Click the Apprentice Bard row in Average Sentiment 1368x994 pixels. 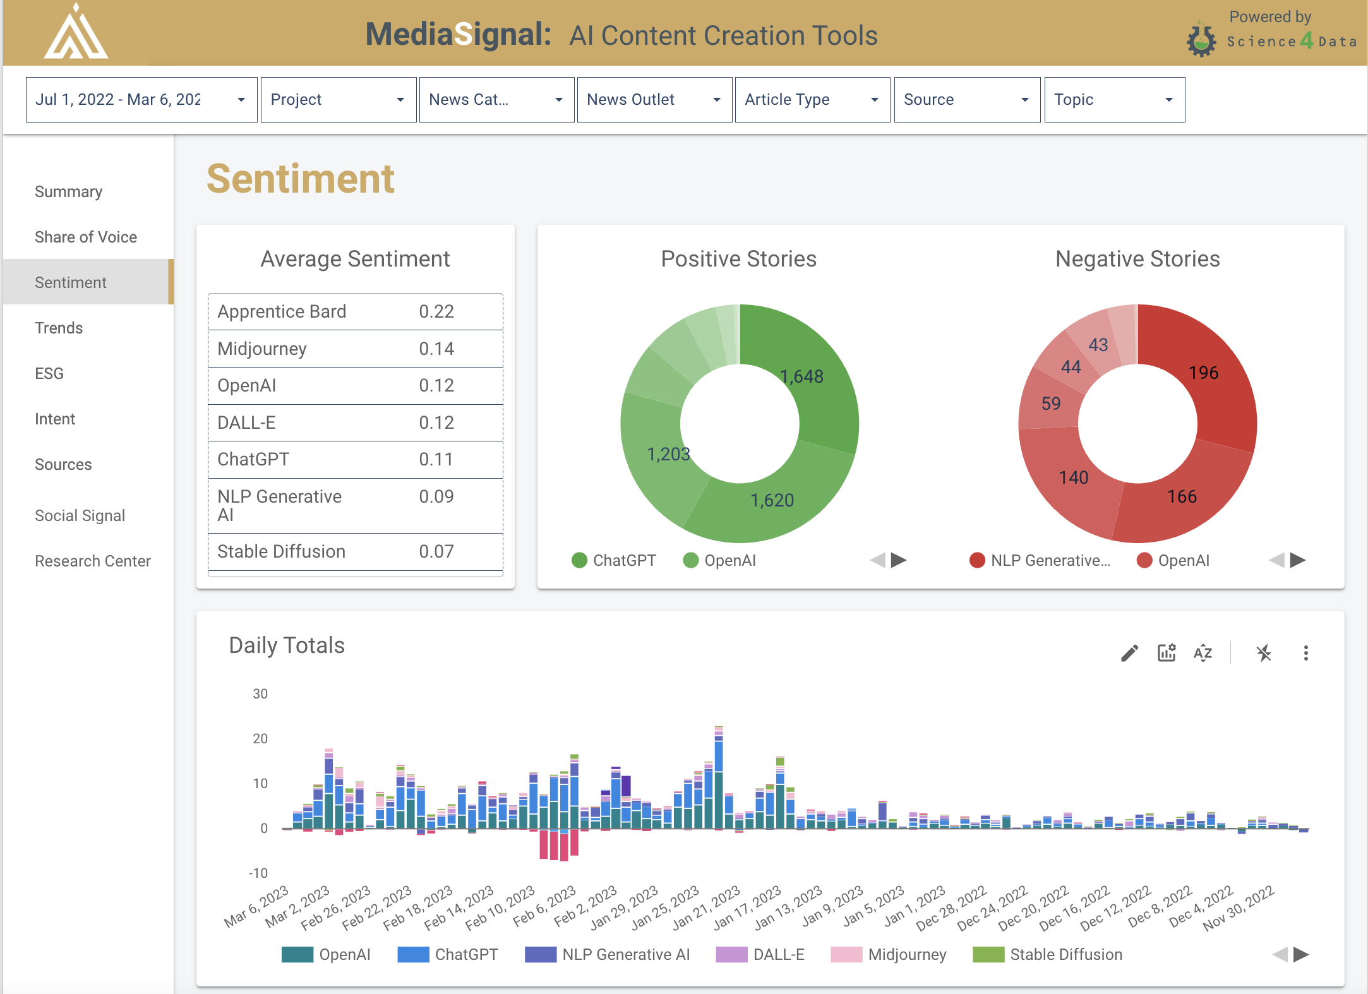coord(356,311)
